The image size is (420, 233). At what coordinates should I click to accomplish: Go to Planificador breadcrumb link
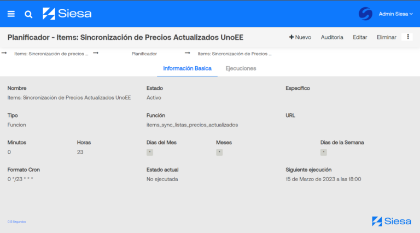(144, 54)
